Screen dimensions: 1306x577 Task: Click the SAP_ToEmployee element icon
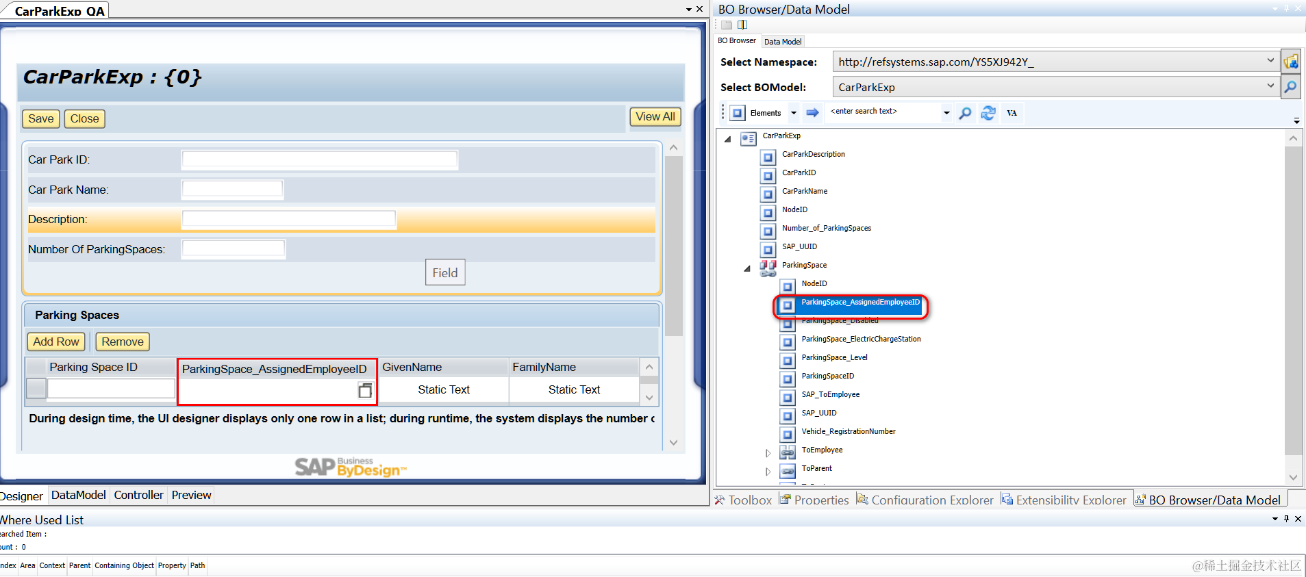point(788,397)
